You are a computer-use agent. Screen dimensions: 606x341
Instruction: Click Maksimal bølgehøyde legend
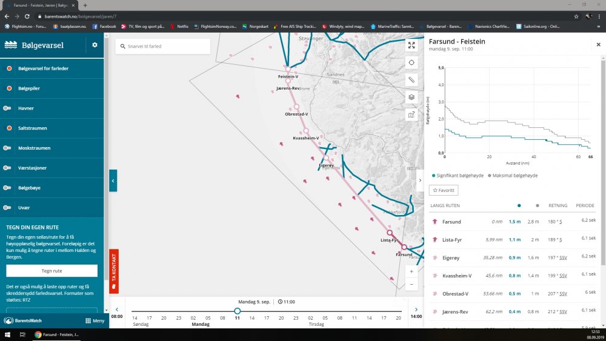coord(513,175)
